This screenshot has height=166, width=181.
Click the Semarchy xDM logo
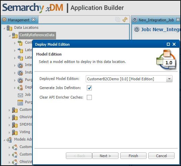point(32,8)
